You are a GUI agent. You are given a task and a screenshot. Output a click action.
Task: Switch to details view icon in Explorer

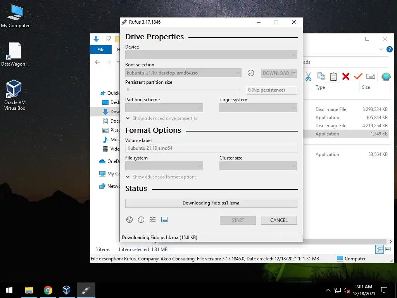380,249
